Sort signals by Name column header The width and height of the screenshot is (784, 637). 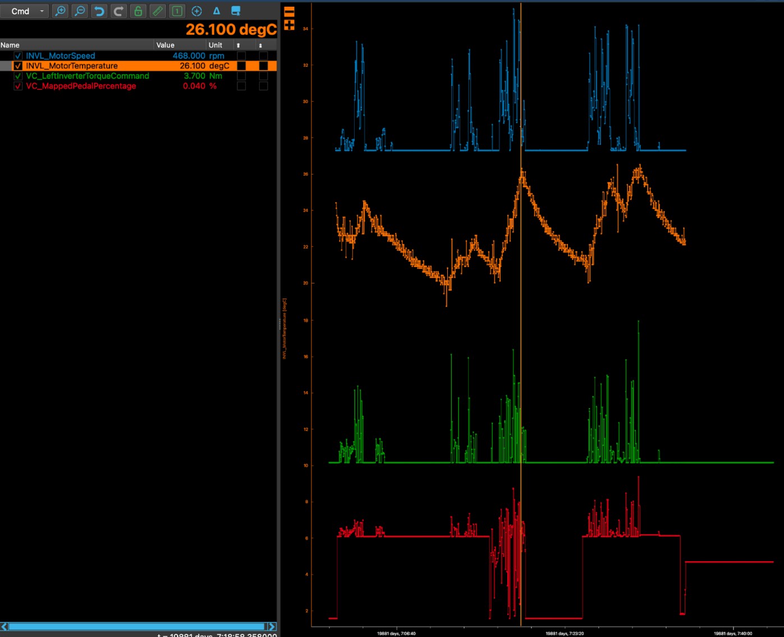pos(77,45)
